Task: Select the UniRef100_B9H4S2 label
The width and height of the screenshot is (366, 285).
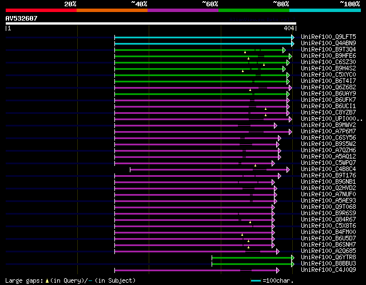Action: 328,69
